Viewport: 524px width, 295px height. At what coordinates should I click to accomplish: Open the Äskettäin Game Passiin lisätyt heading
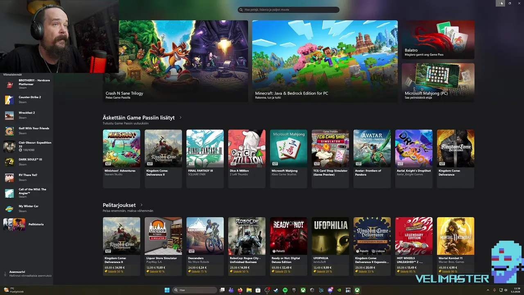139,118
